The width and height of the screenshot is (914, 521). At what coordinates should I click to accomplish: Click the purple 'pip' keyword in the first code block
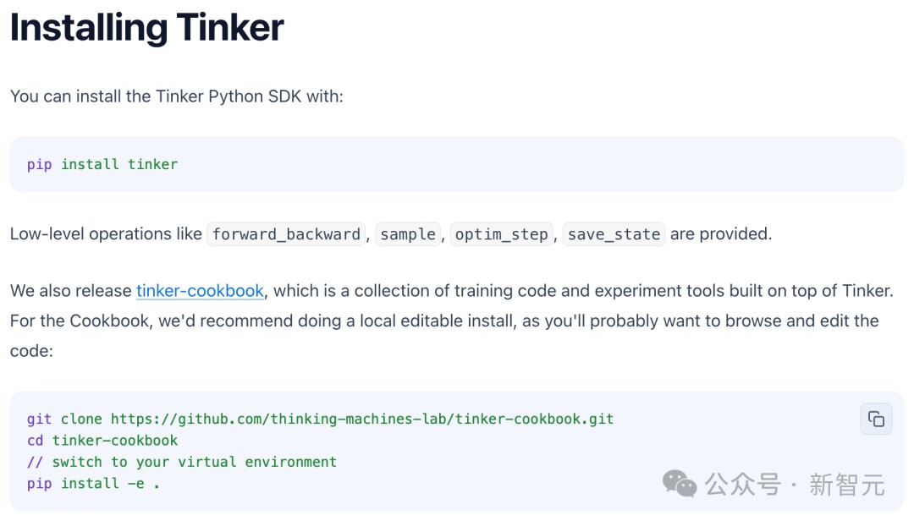tap(39, 164)
